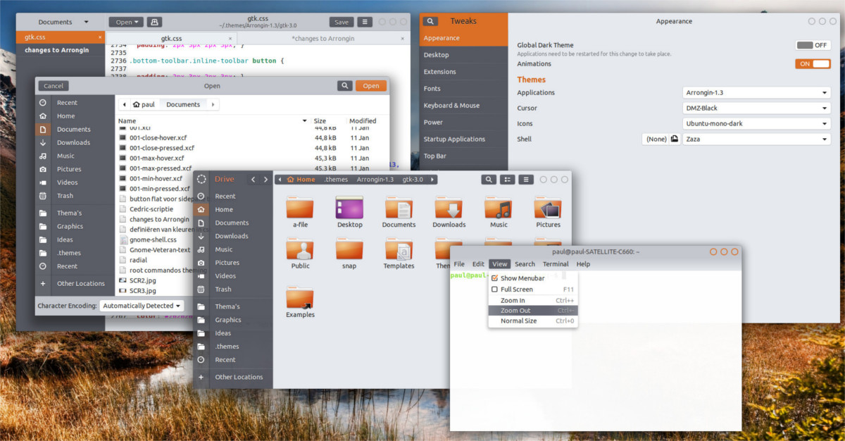Select Zoom Out in terminal View menu
This screenshot has width=845, height=441.
click(x=533, y=311)
